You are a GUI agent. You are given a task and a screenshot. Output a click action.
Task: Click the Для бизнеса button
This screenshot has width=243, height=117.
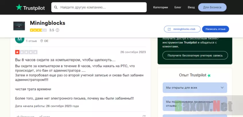pos(212,7)
